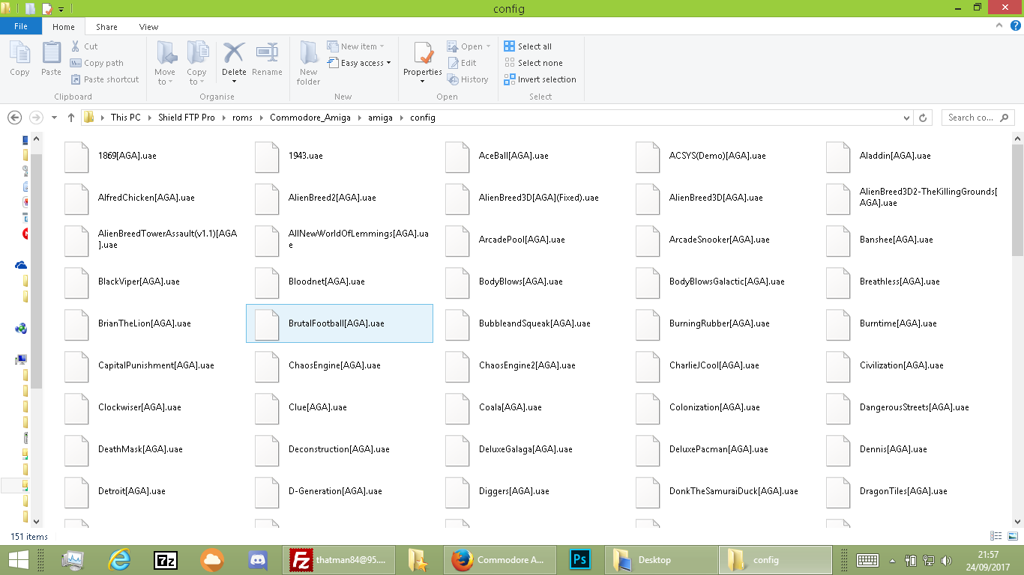
Task: Click the History icon in the Open group
Action: click(469, 79)
